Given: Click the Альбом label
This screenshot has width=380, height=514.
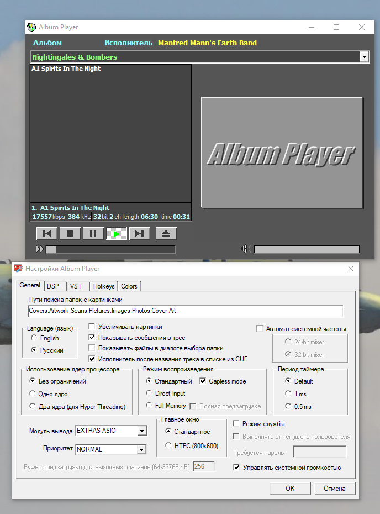Looking at the screenshot, I should pos(47,43).
